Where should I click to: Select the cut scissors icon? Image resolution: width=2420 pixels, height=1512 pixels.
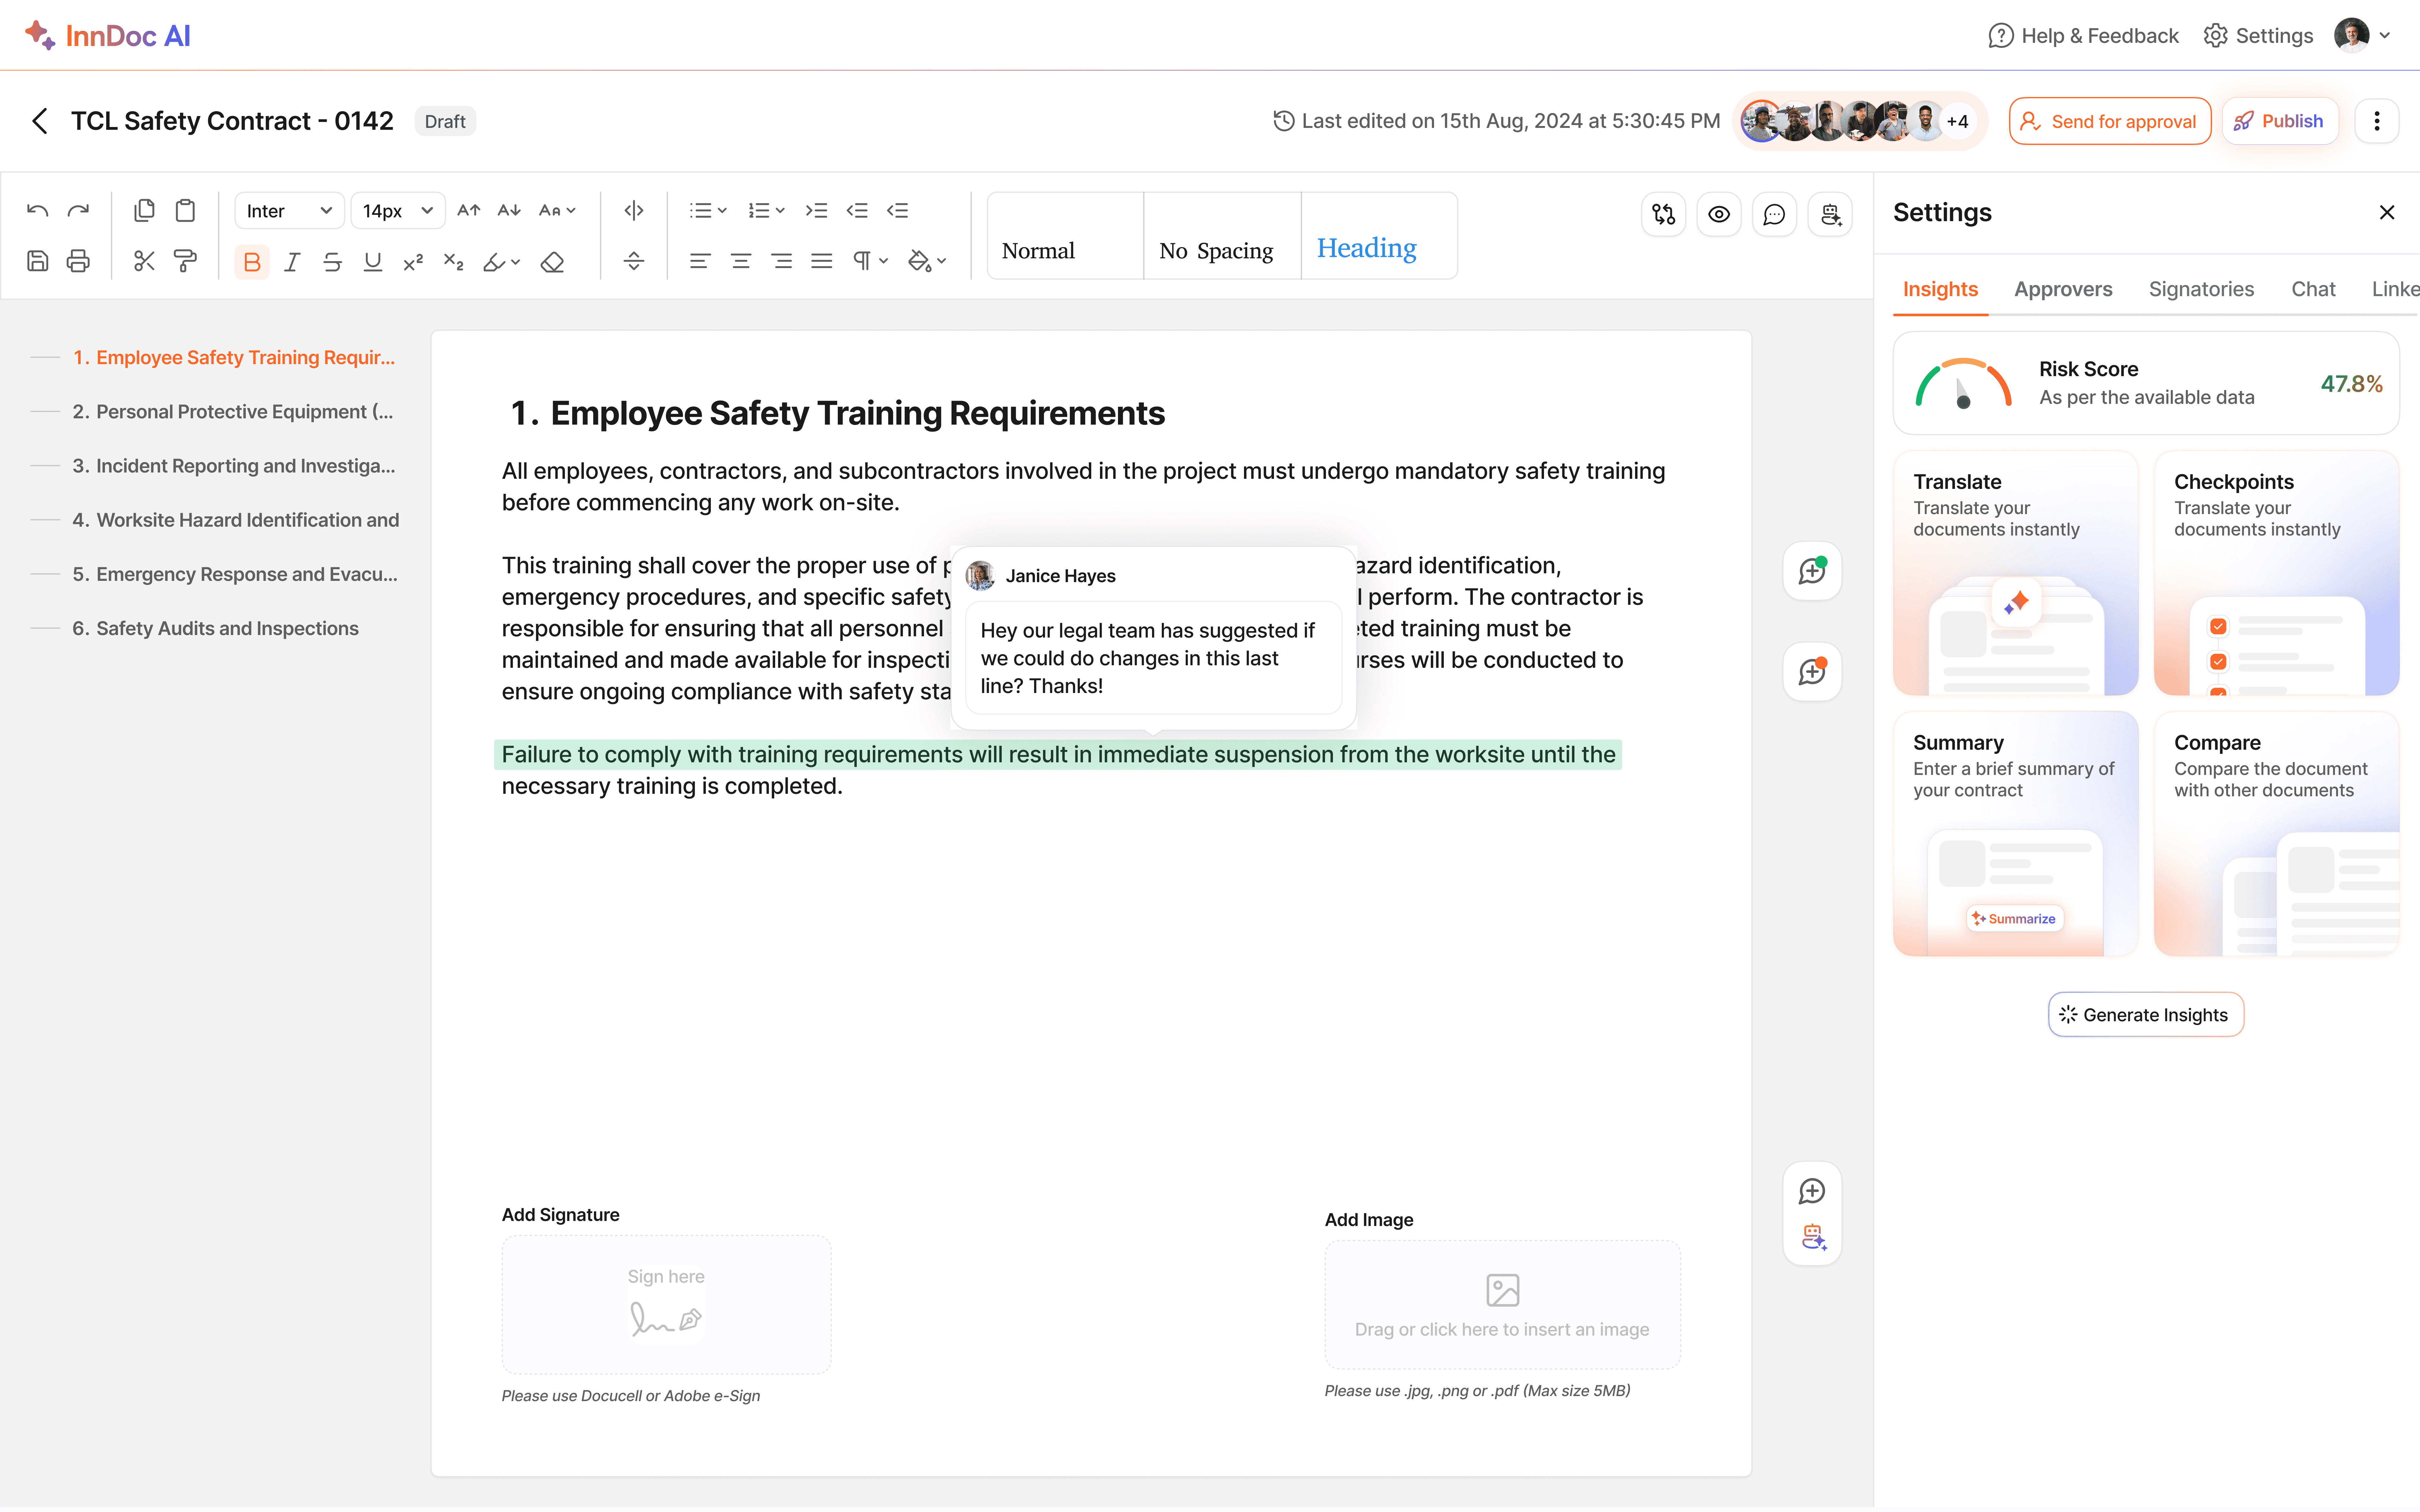pyautogui.click(x=144, y=261)
